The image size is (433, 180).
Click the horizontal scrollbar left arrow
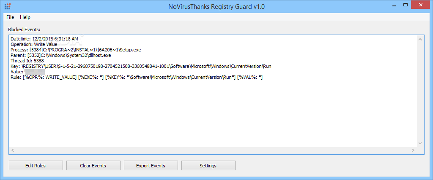coord(12,150)
